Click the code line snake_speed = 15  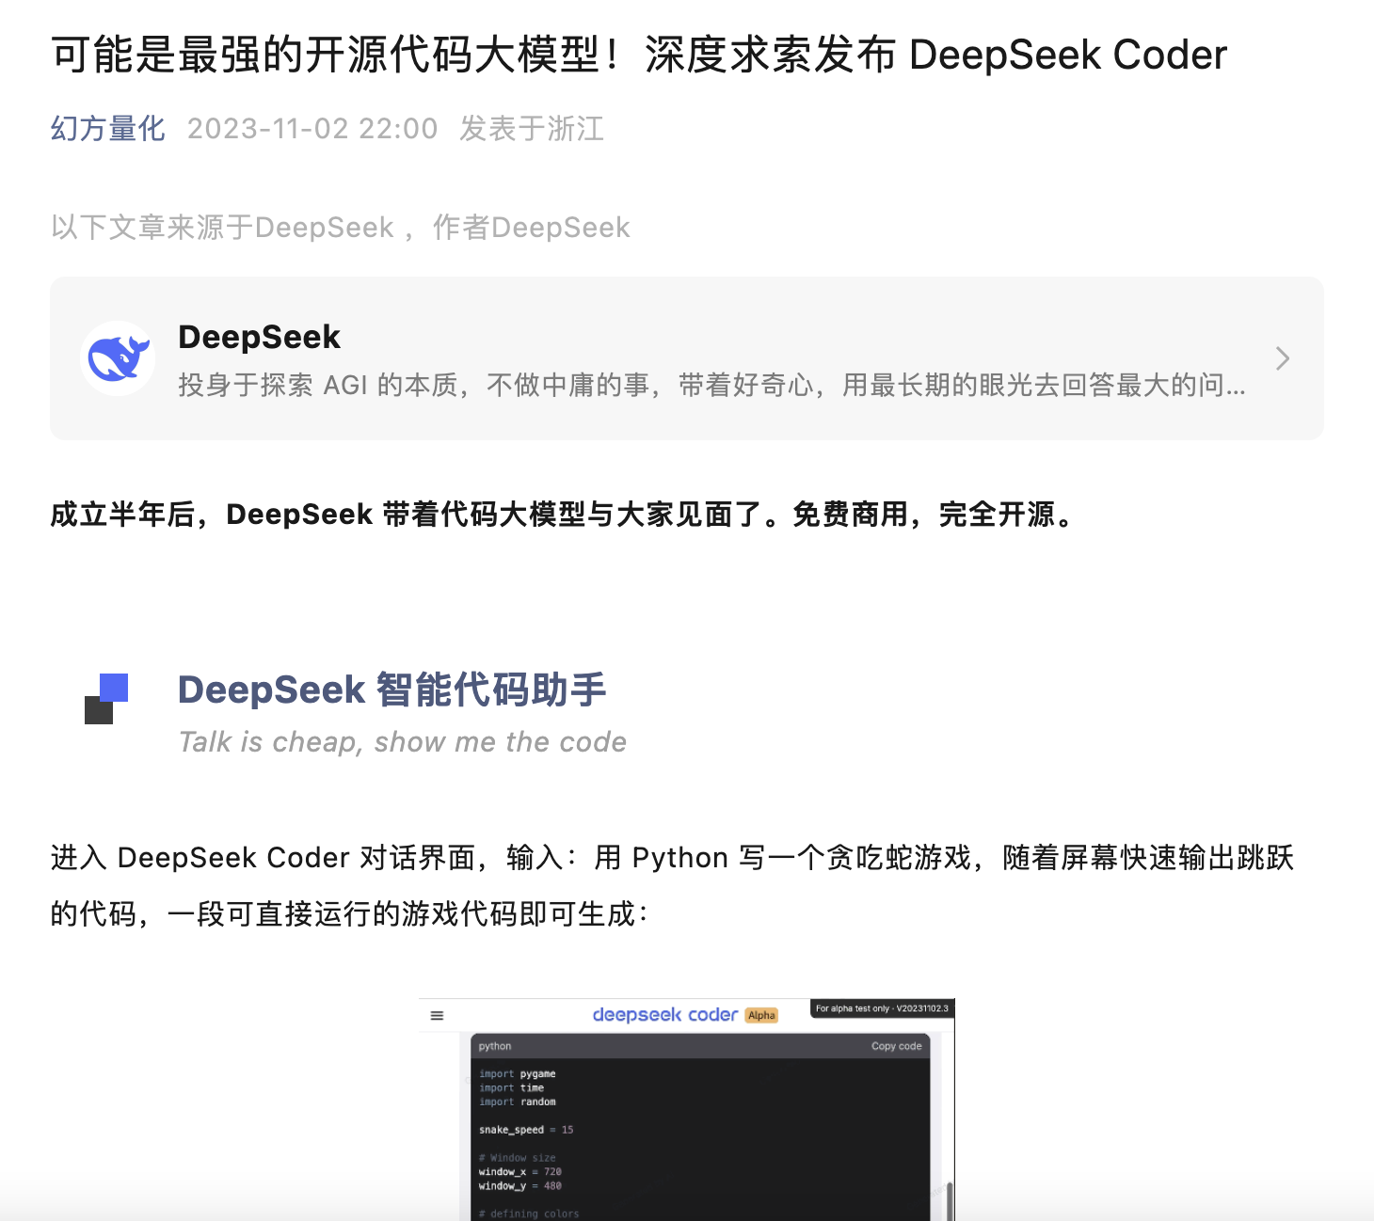(x=526, y=1130)
